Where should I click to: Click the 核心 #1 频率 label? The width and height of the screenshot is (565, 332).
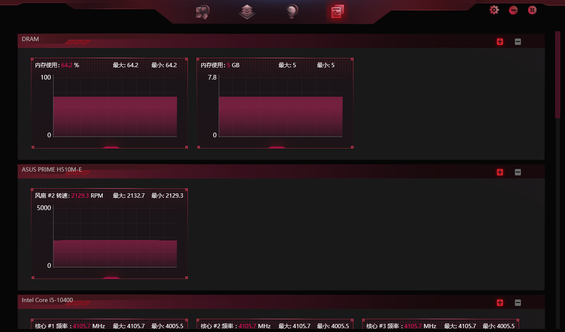pos(70,326)
